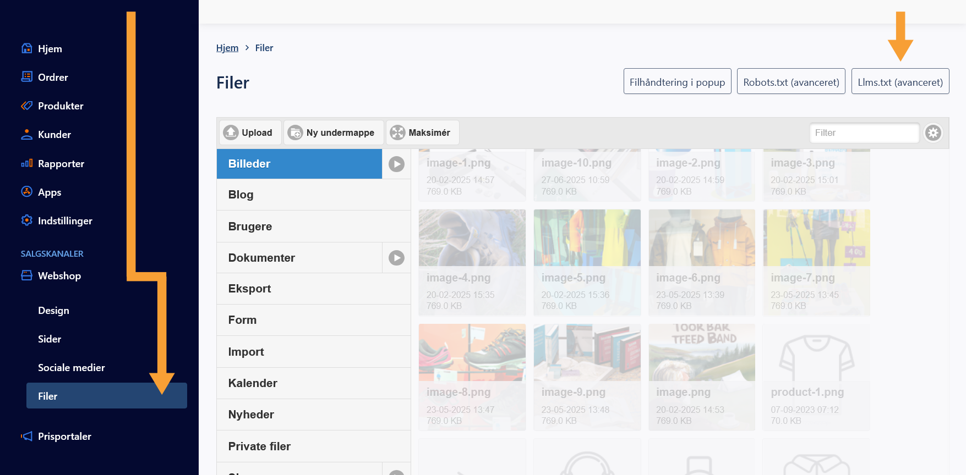Select image-3.png file
This screenshot has height=475, width=966.
(x=817, y=175)
